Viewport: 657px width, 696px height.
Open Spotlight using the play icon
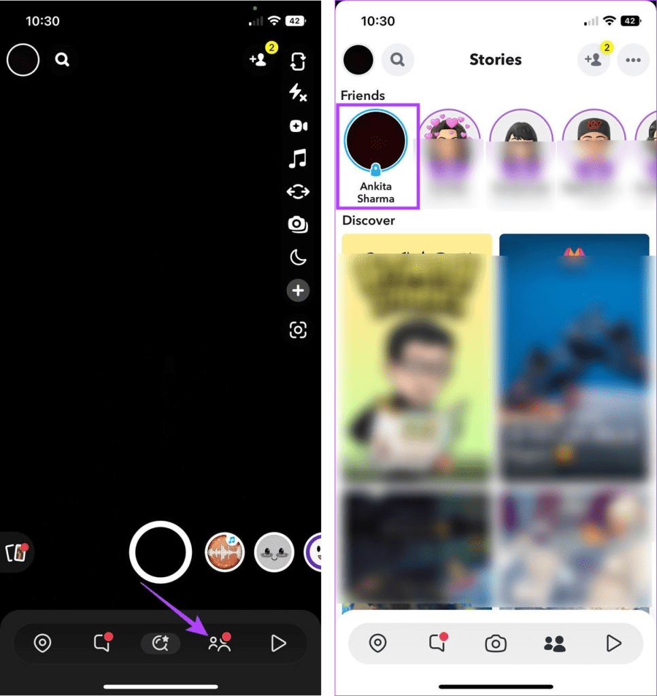pos(278,643)
